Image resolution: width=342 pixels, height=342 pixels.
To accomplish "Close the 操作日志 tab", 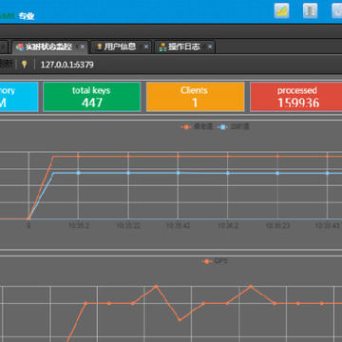I will point(210,47).
